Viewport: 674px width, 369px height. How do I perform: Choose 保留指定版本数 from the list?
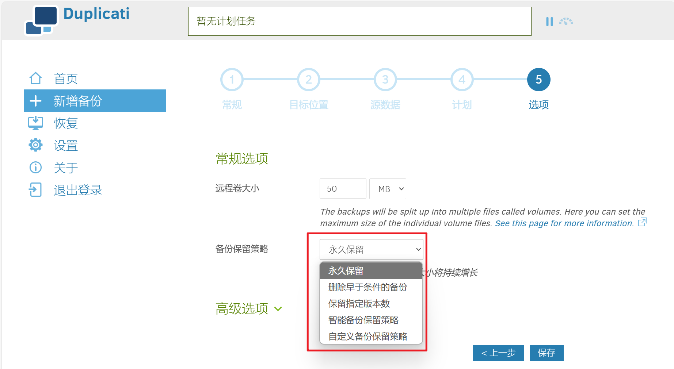click(359, 304)
